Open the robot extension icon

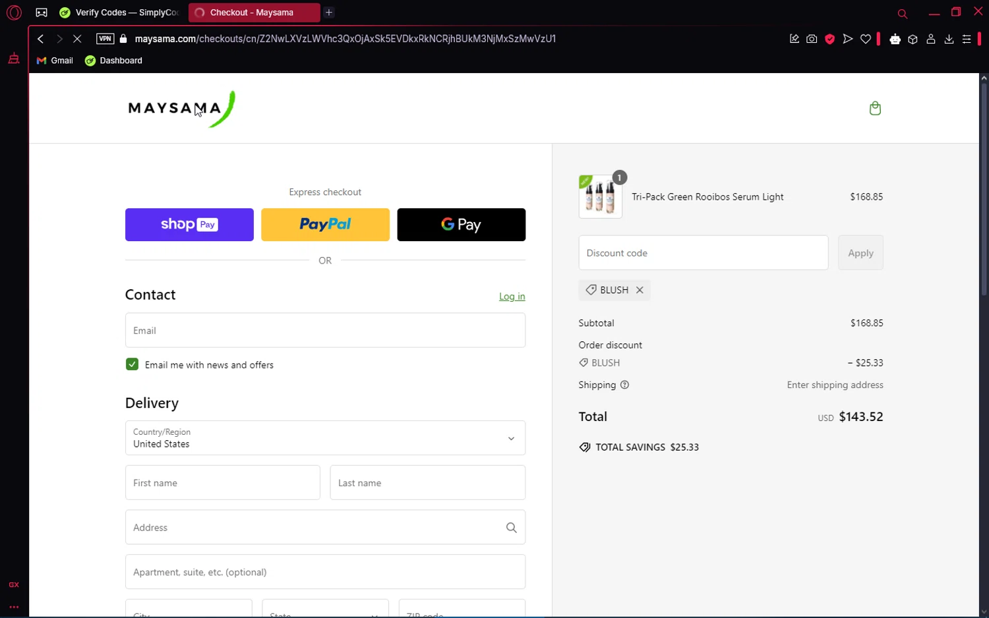tap(895, 39)
